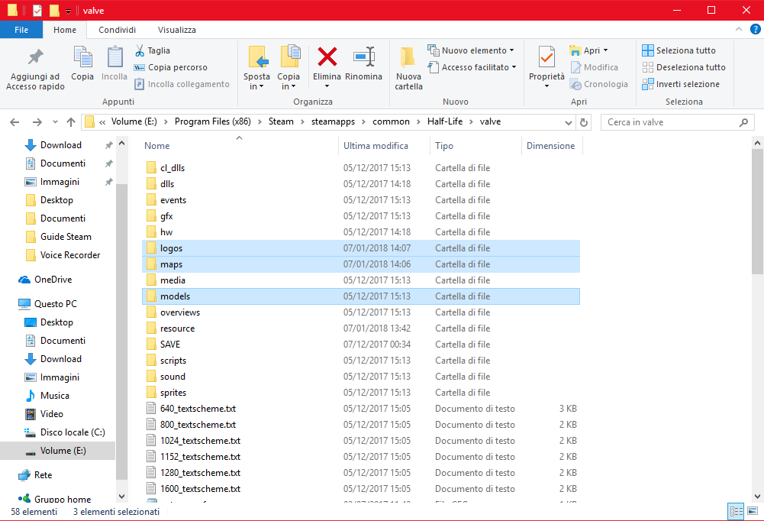
Task: Open Disco locale (C:) in navigation pane
Action: pos(73,432)
